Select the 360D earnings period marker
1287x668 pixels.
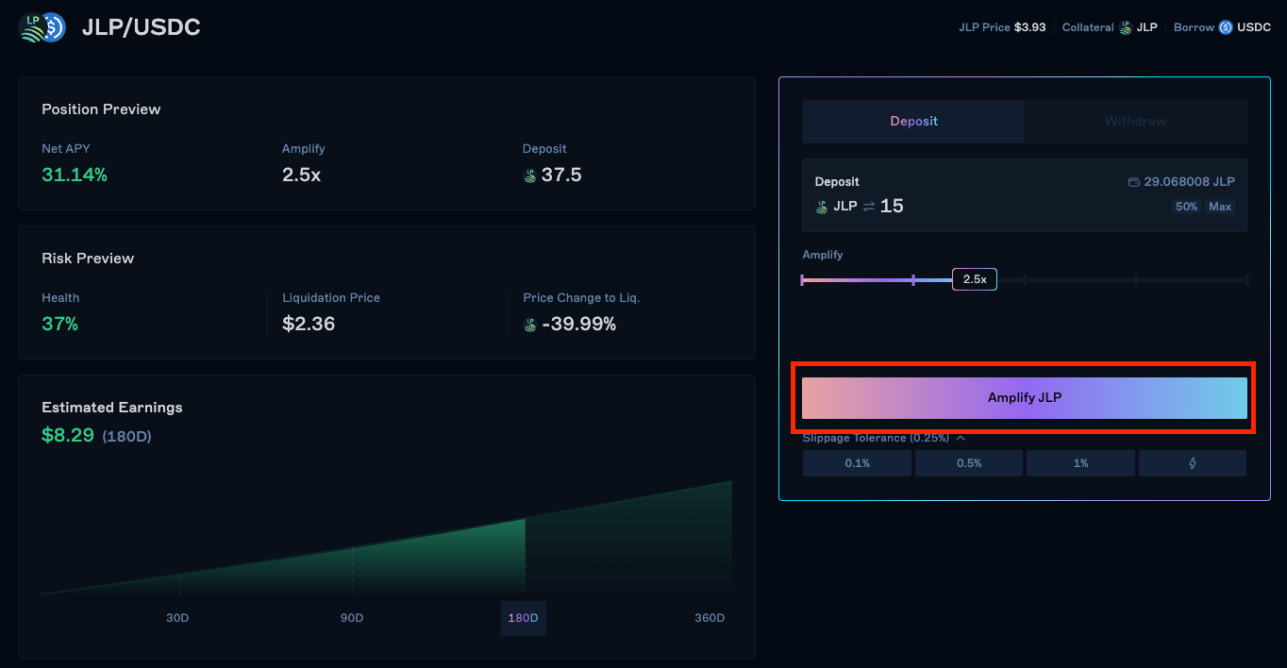point(710,618)
